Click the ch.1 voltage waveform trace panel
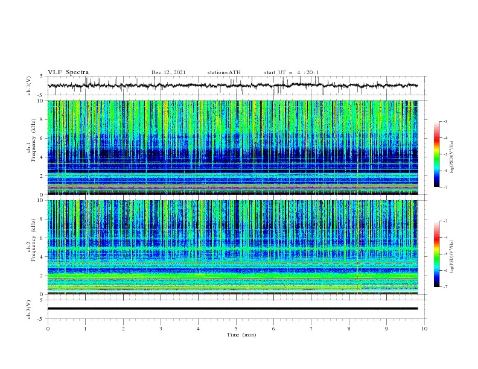Screen dimensions: 478x369 point(237,86)
